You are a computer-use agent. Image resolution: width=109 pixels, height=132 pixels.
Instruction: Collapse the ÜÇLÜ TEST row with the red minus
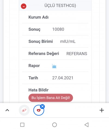[x=24, y=6]
